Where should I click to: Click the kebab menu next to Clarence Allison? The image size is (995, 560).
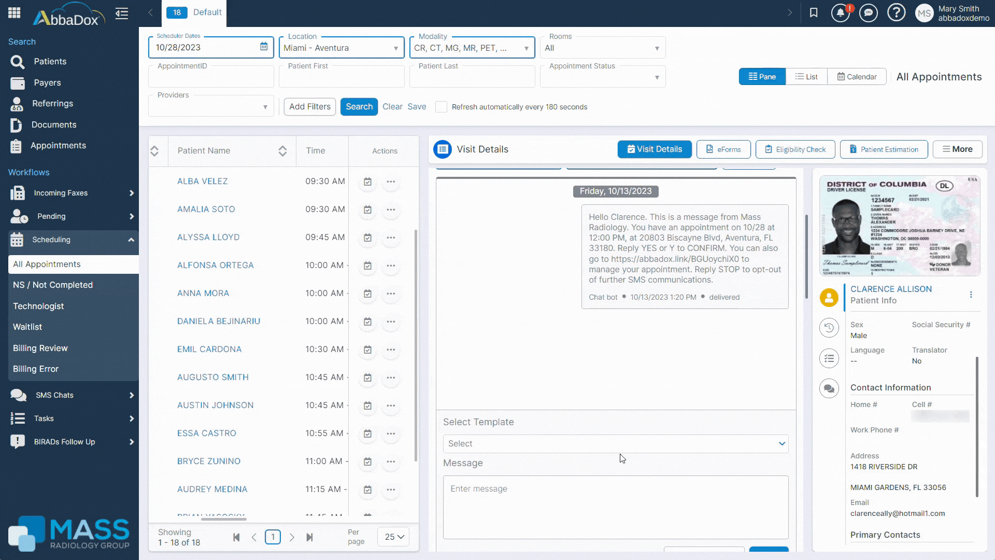971,295
